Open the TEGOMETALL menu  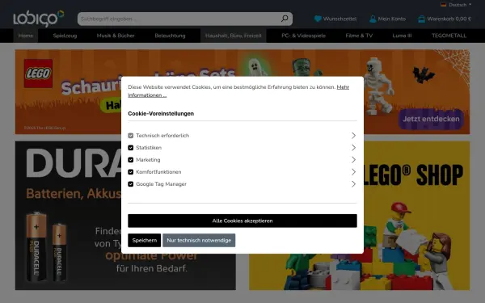pos(449,36)
